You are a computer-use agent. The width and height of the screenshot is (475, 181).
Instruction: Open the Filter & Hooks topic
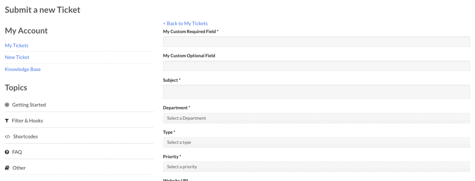(x=27, y=121)
